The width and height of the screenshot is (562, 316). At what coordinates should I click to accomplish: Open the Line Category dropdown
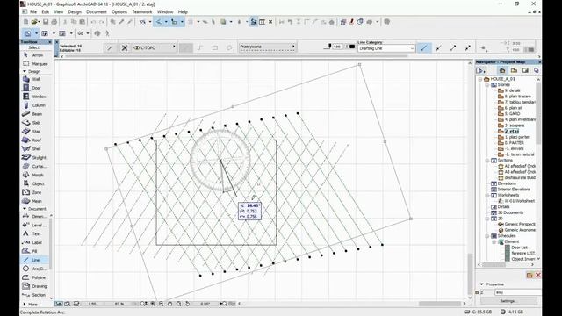point(386,48)
